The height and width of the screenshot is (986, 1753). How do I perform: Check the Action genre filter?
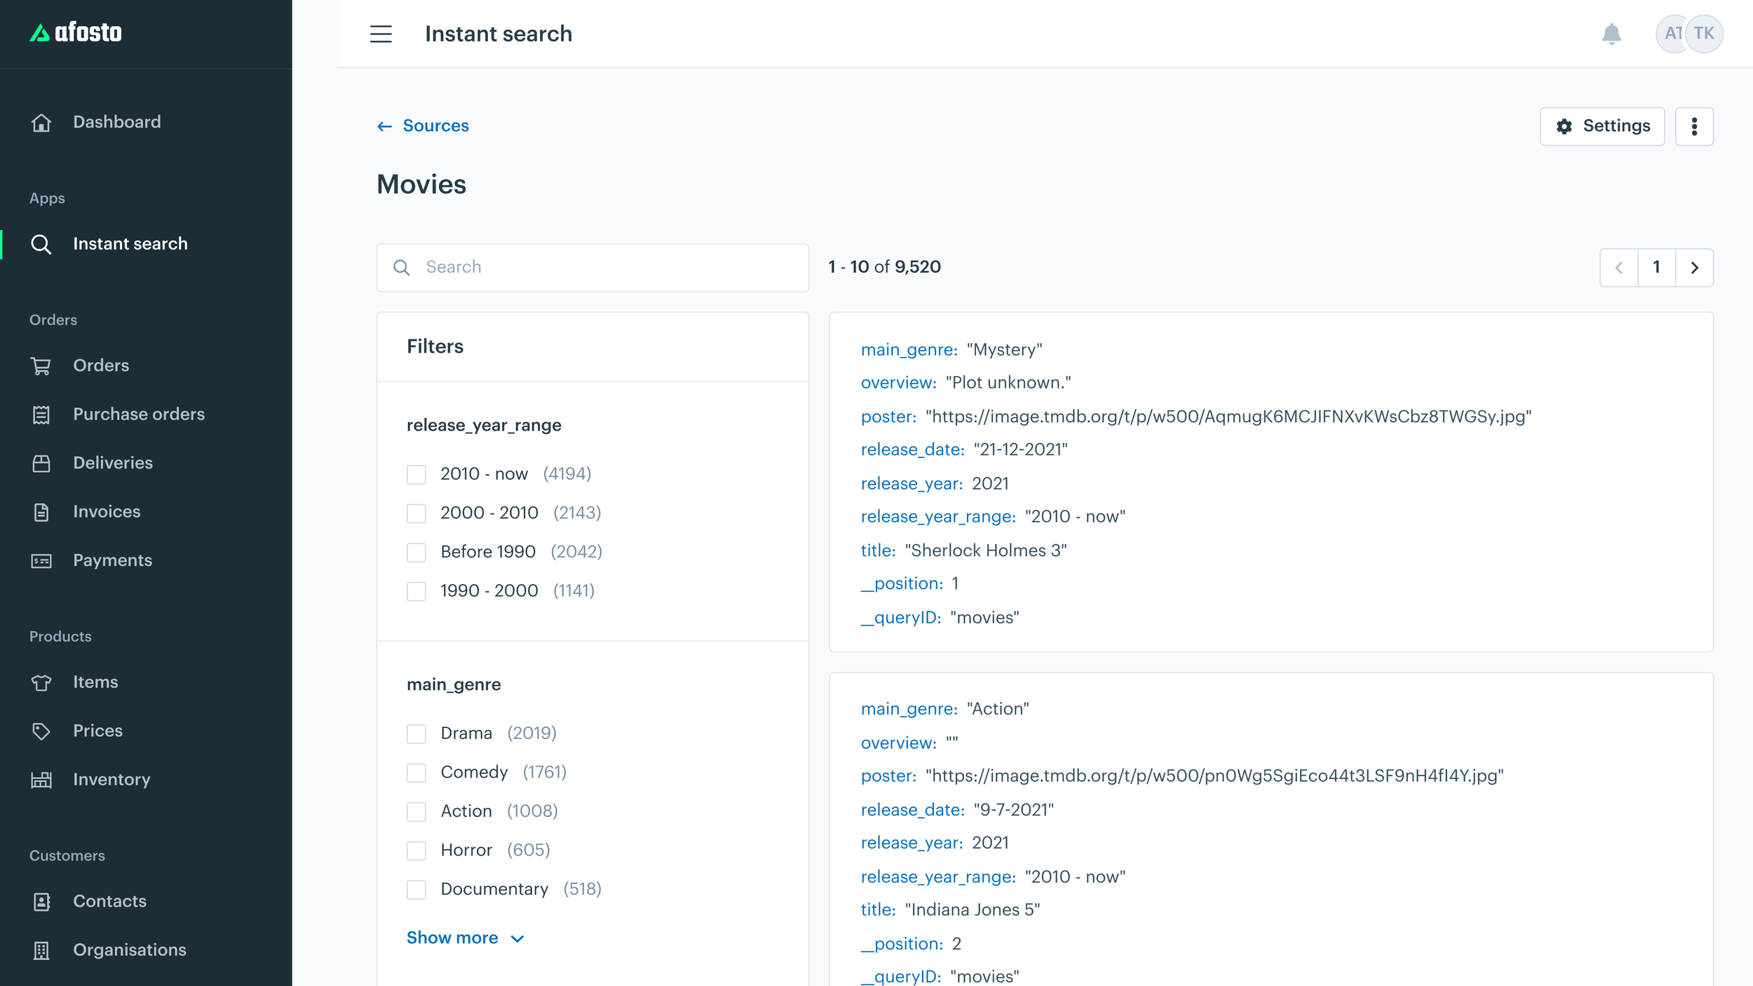click(417, 812)
